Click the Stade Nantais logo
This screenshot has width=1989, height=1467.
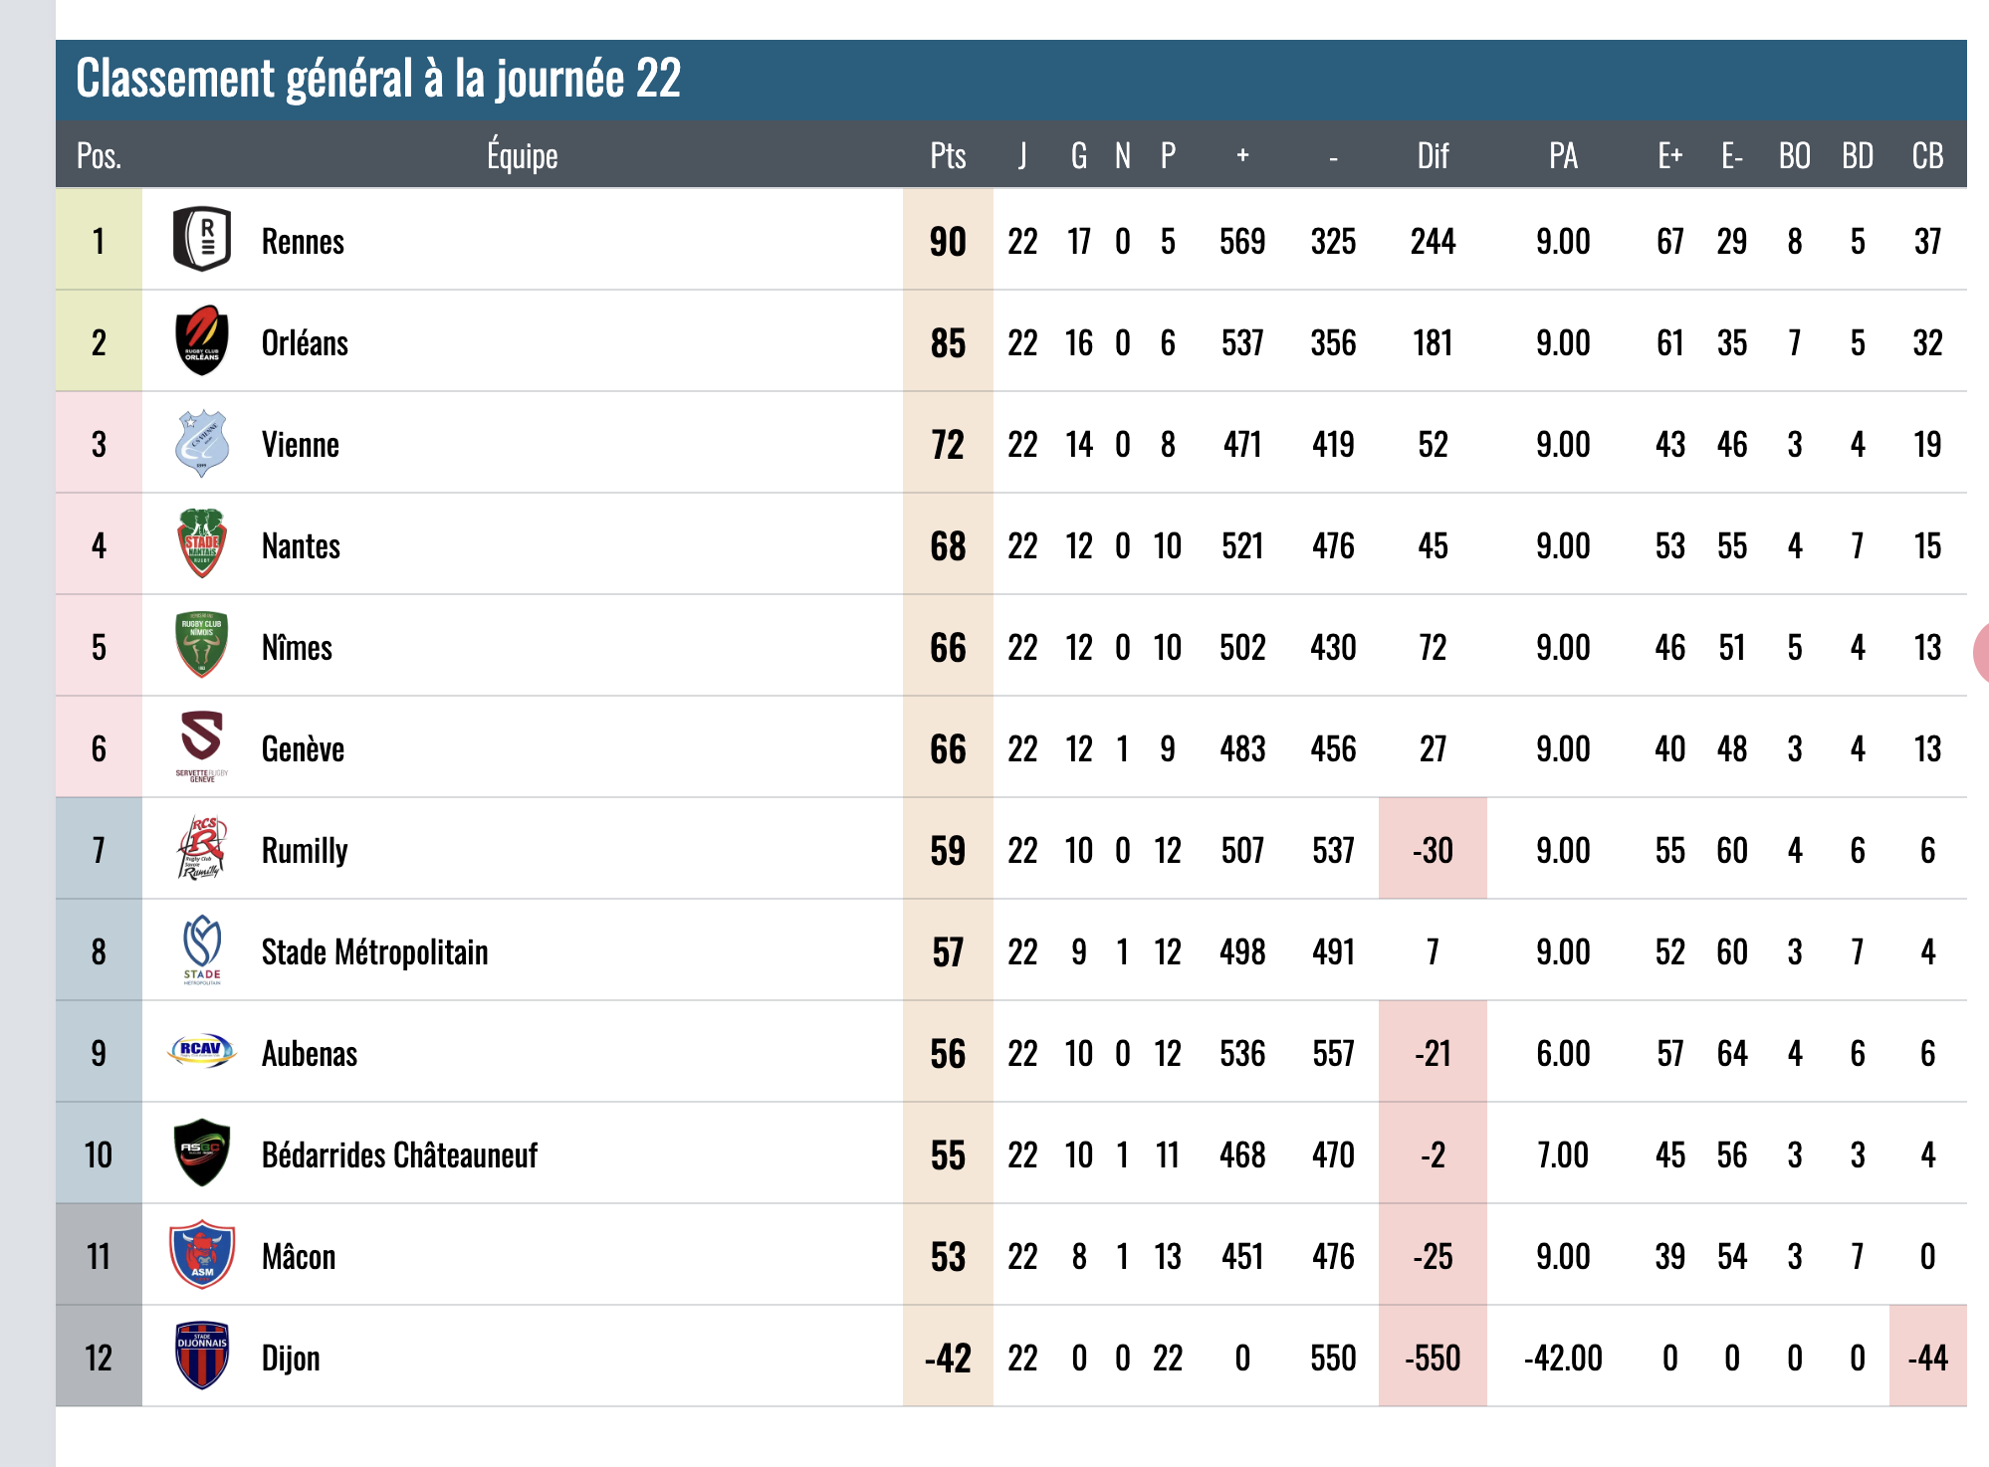coord(202,544)
